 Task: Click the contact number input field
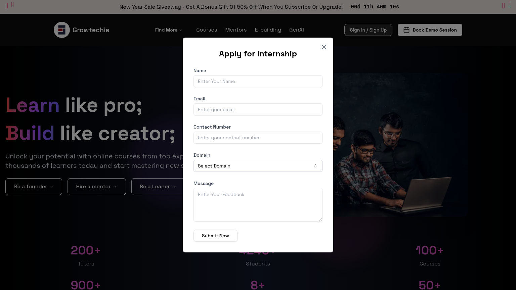click(x=258, y=138)
